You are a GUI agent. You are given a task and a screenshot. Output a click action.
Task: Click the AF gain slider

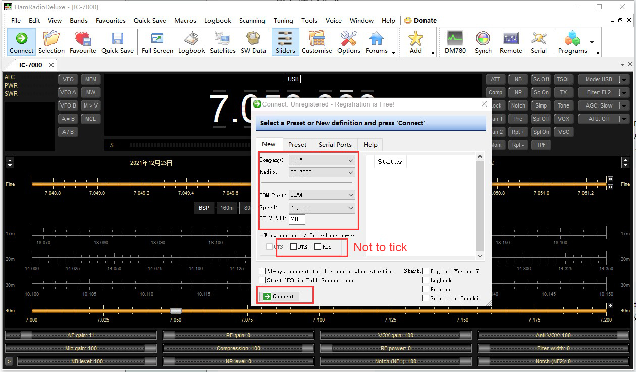click(81, 335)
